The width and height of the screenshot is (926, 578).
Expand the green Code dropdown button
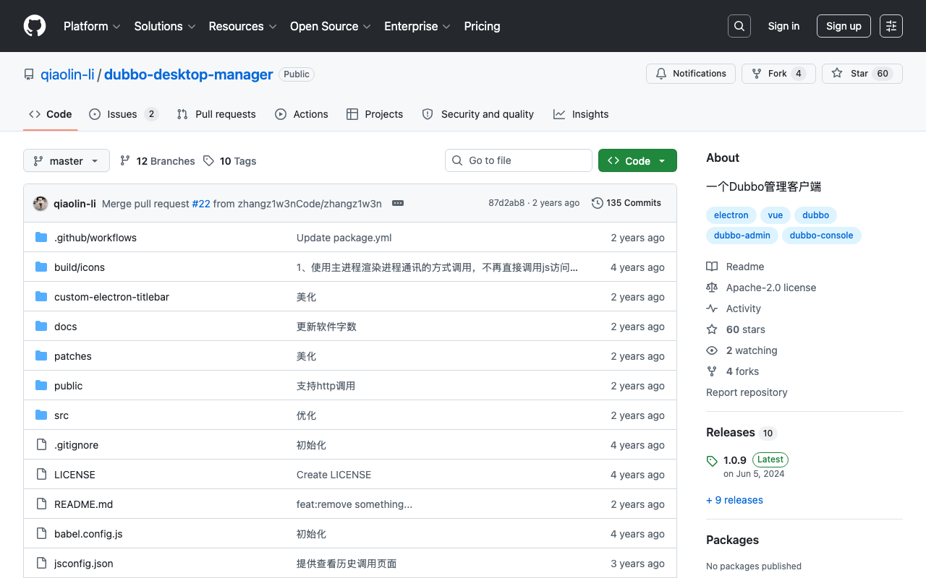point(637,160)
